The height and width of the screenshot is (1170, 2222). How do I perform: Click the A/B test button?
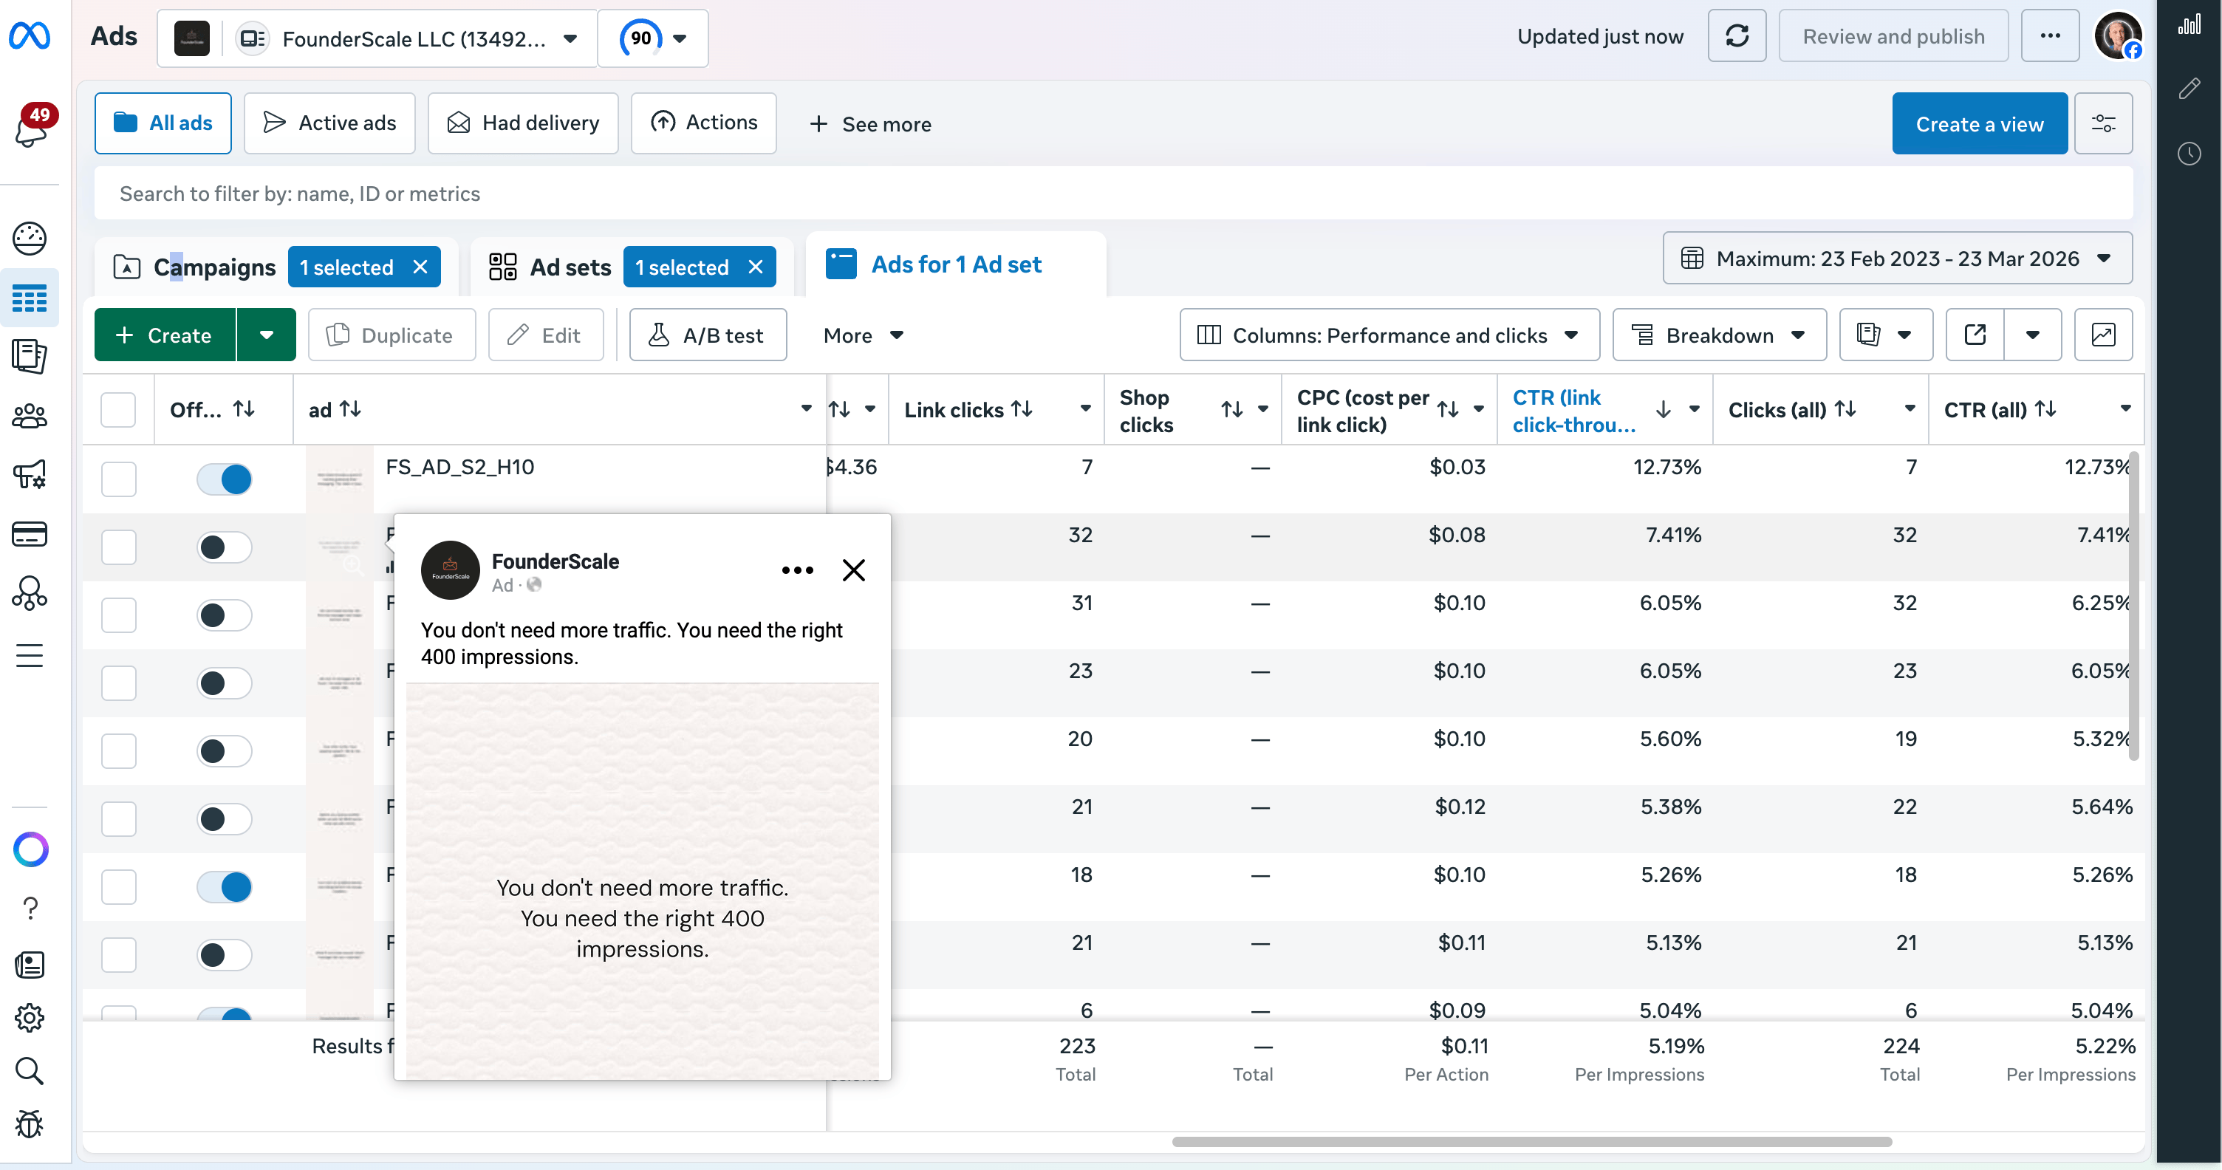[708, 335]
